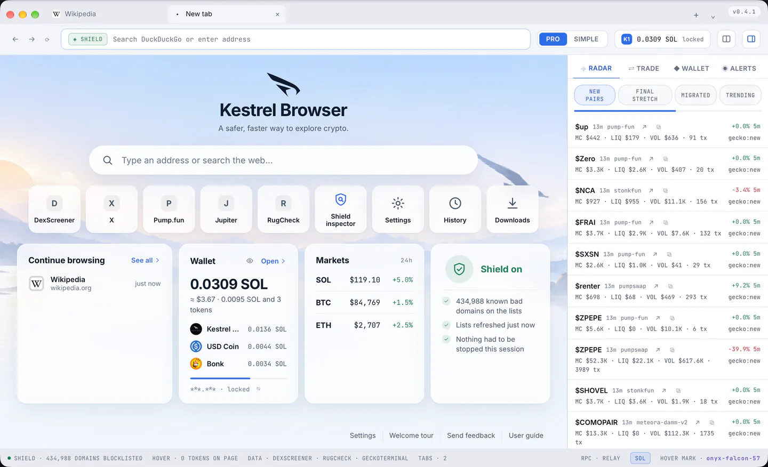Screen dimensions: 768x467
Task: Open the Downloads tile
Action: pos(513,209)
